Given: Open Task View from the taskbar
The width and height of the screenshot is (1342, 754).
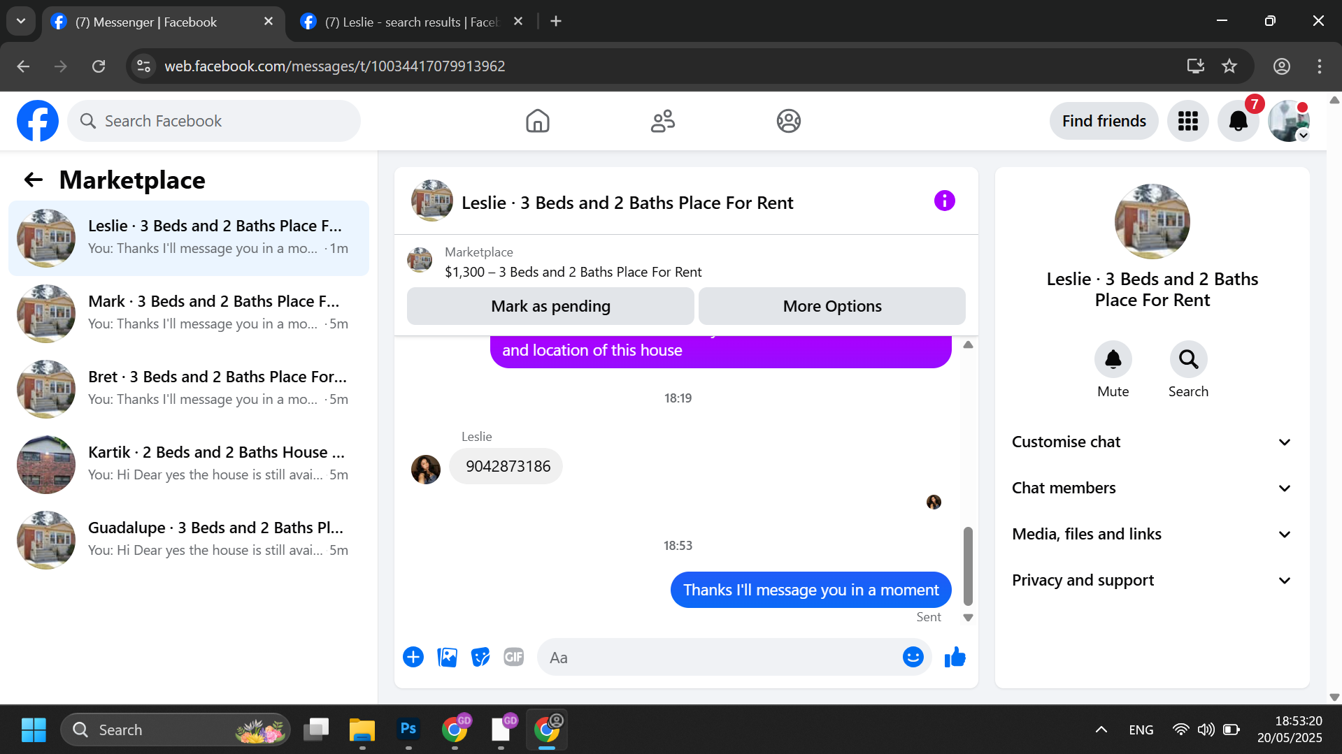Looking at the screenshot, I should [x=316, y=730].
